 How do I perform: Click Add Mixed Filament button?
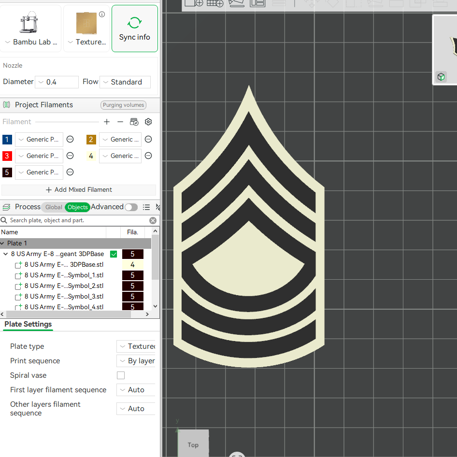tap(79, 190)
